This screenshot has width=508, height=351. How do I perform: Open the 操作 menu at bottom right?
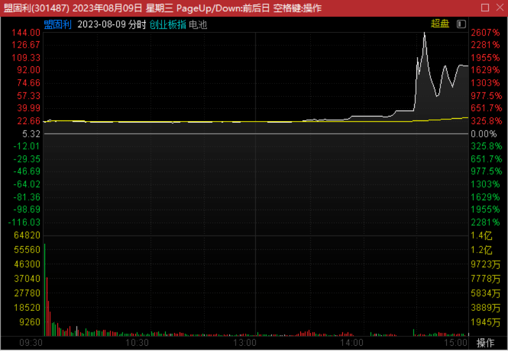point(485,343)
